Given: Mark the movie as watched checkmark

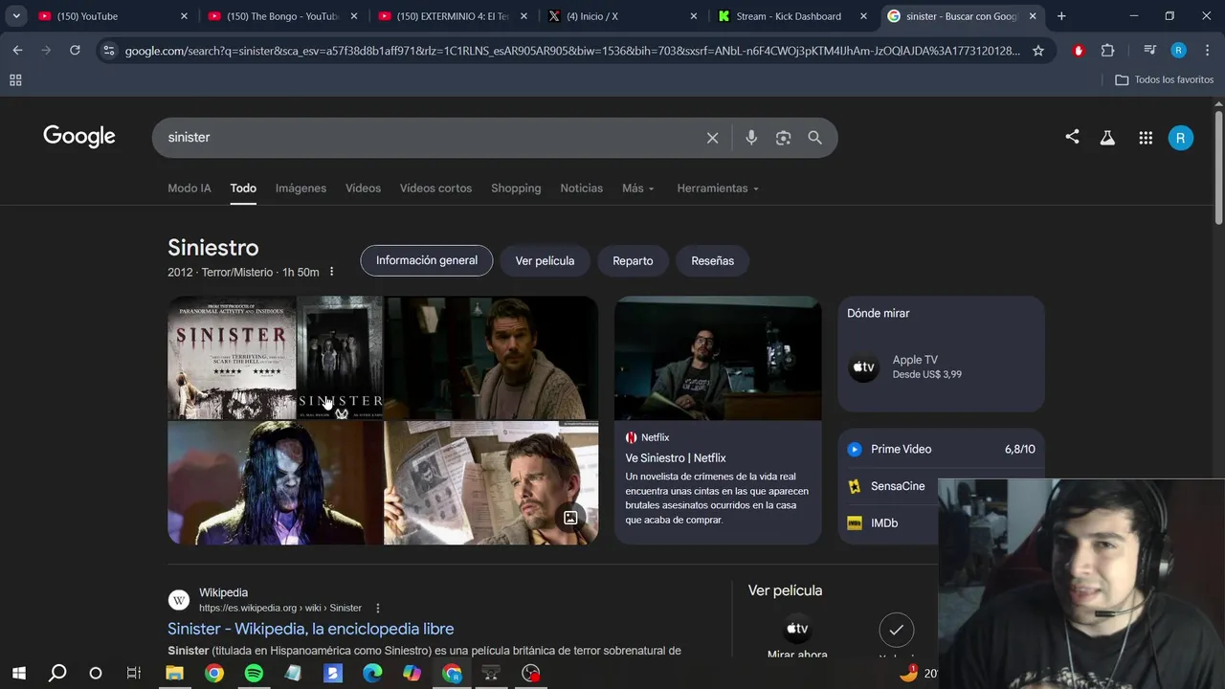Looking at the screenshot, I should 896,630.
